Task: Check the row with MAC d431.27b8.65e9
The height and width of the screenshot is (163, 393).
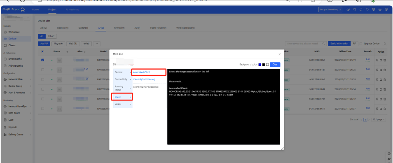Action: [42, 79]
